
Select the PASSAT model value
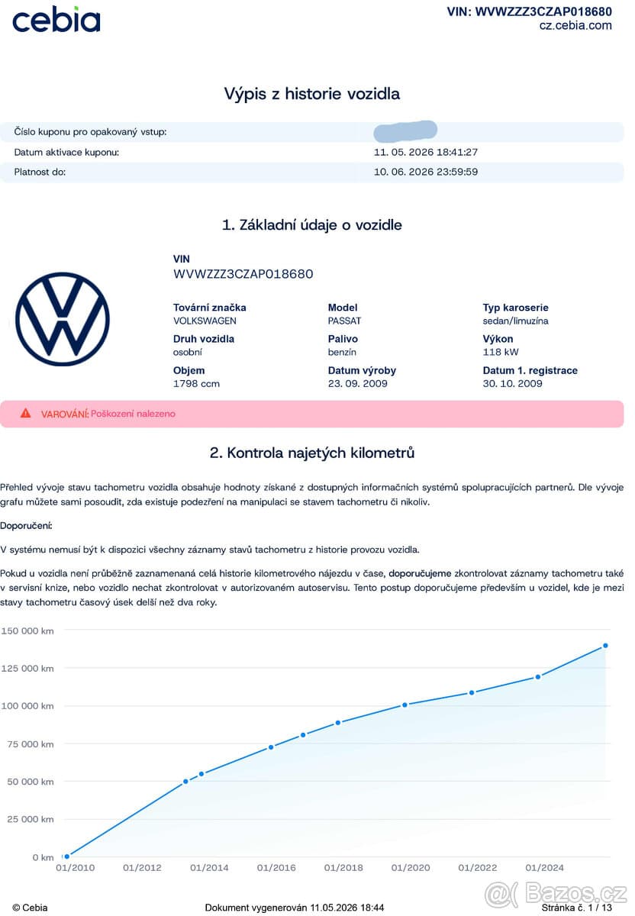pyautogui.click(x=344, y=321)
